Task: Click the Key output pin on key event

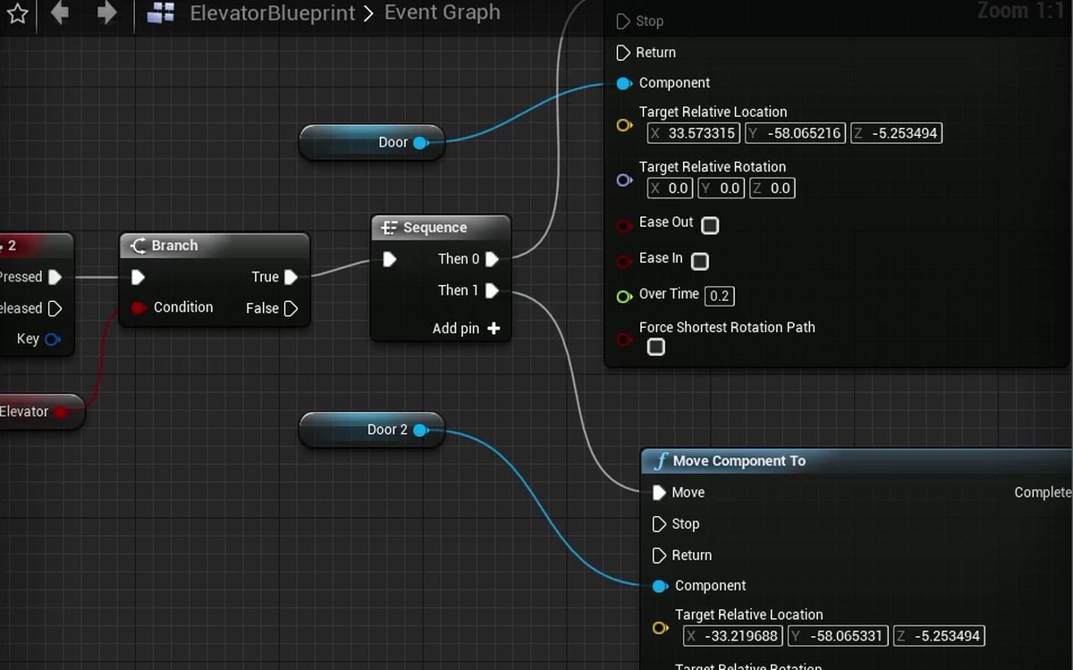Action: tap(52, 339)
